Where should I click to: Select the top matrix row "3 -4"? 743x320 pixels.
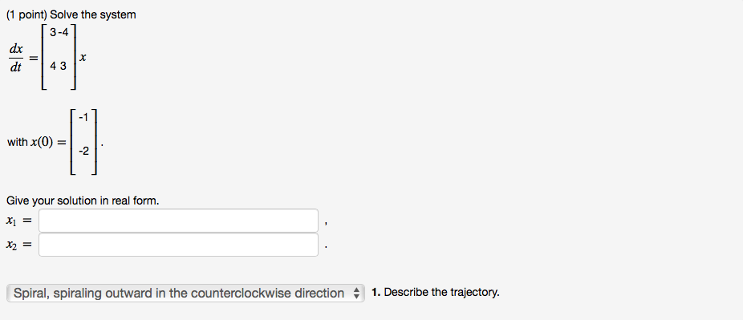click(x=59, y=33)
